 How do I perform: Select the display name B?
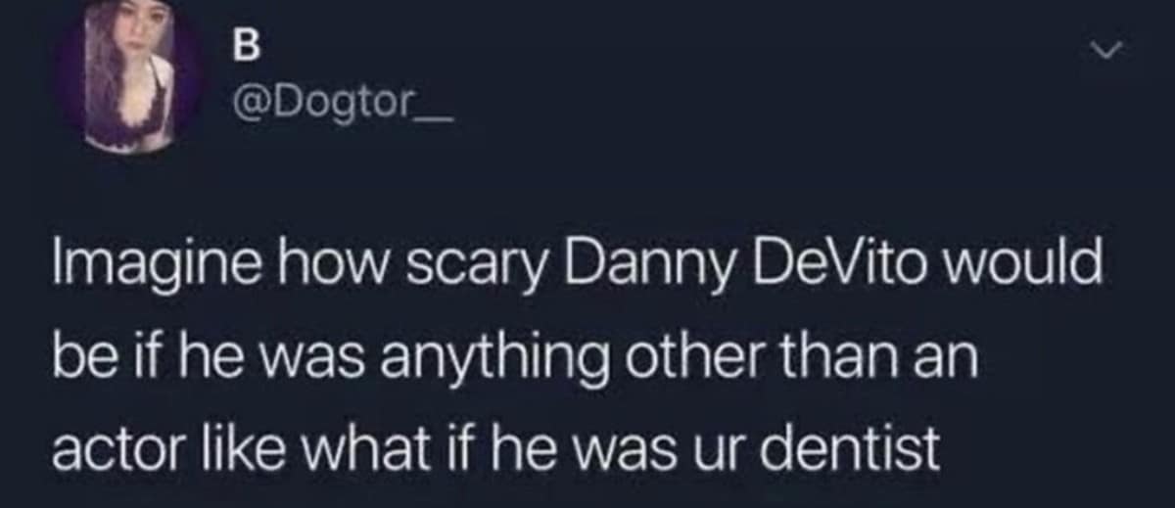[x=243, y=45]
